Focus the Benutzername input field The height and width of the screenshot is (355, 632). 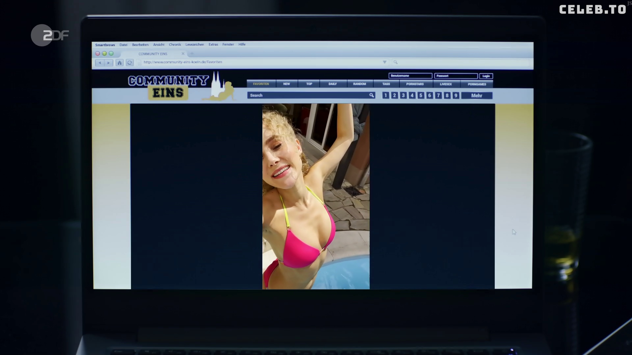coord(410,76)
